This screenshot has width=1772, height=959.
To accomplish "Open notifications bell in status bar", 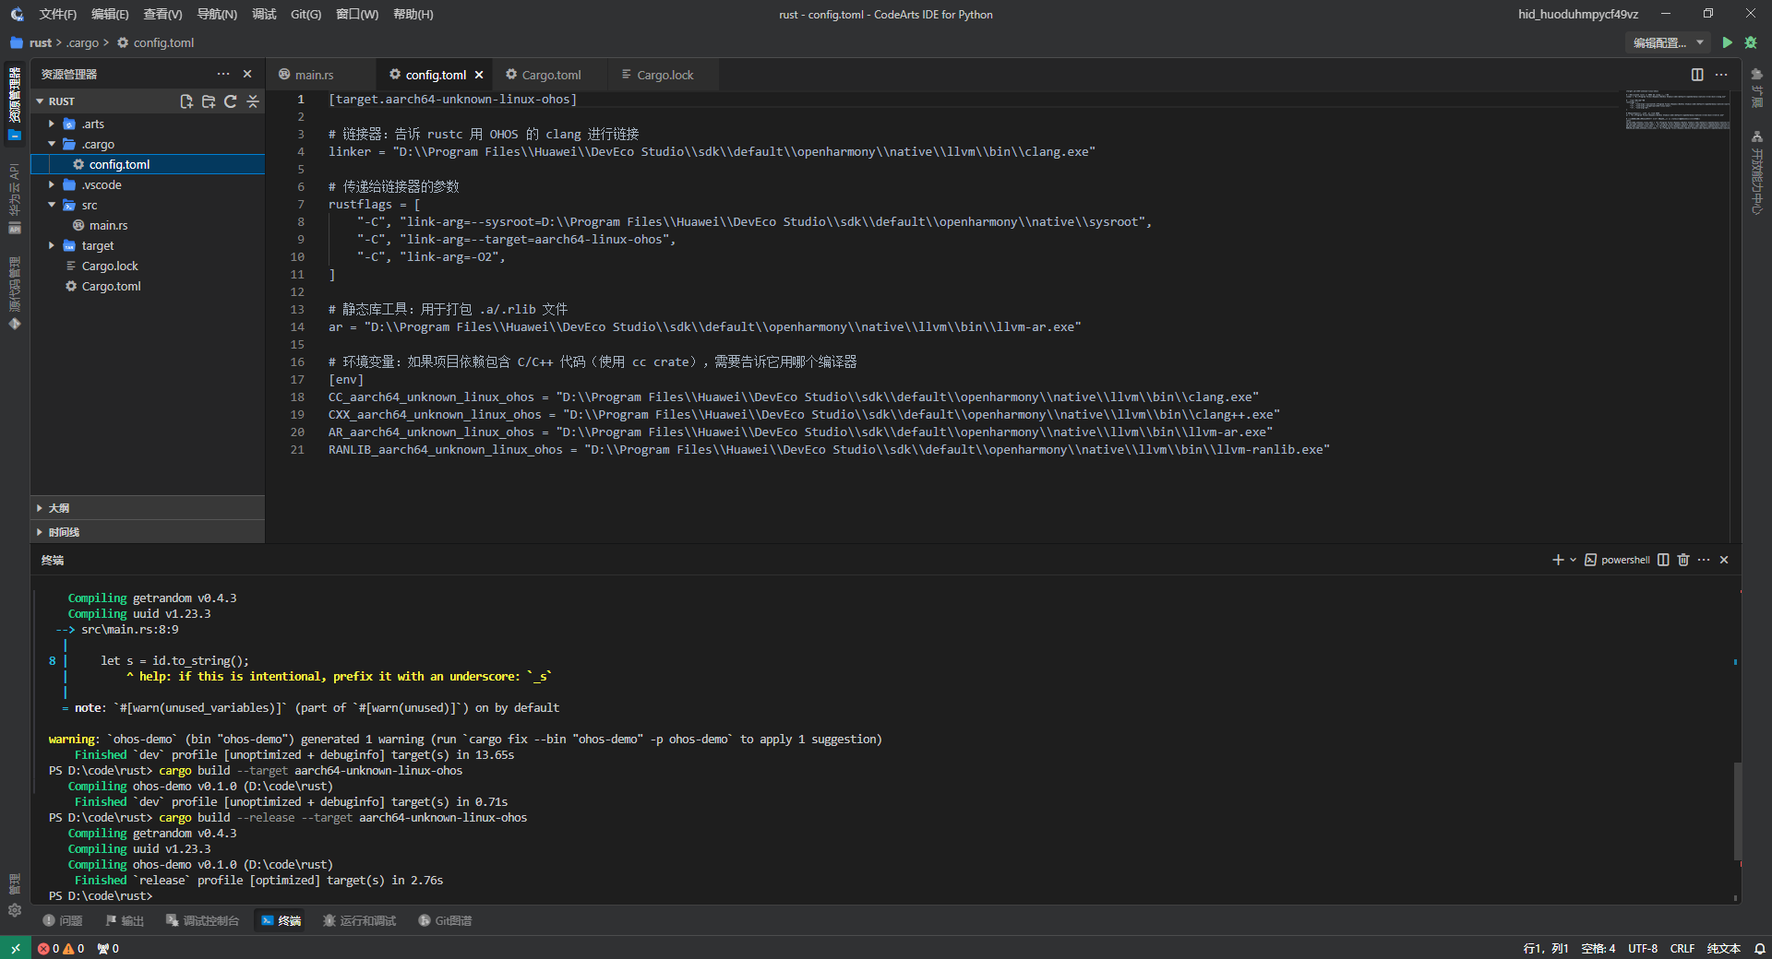I will click(1760, 948).
